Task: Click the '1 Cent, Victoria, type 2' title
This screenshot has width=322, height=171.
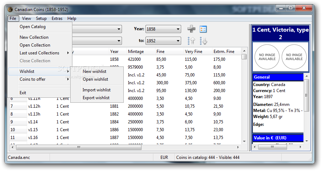Action: [x=281, y=33]
